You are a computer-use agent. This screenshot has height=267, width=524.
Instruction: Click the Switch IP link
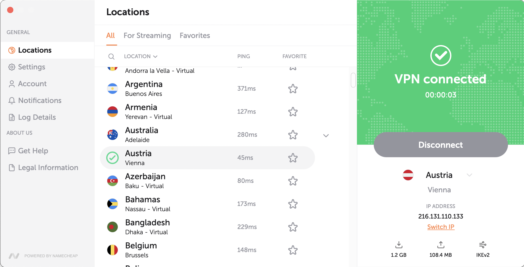coord(441,227)
